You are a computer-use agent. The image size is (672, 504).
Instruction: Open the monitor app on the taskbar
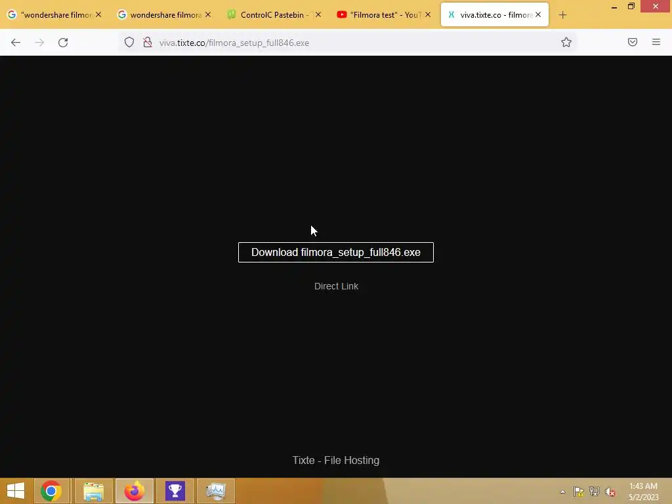pyautogui.click(x=215, y=491)
